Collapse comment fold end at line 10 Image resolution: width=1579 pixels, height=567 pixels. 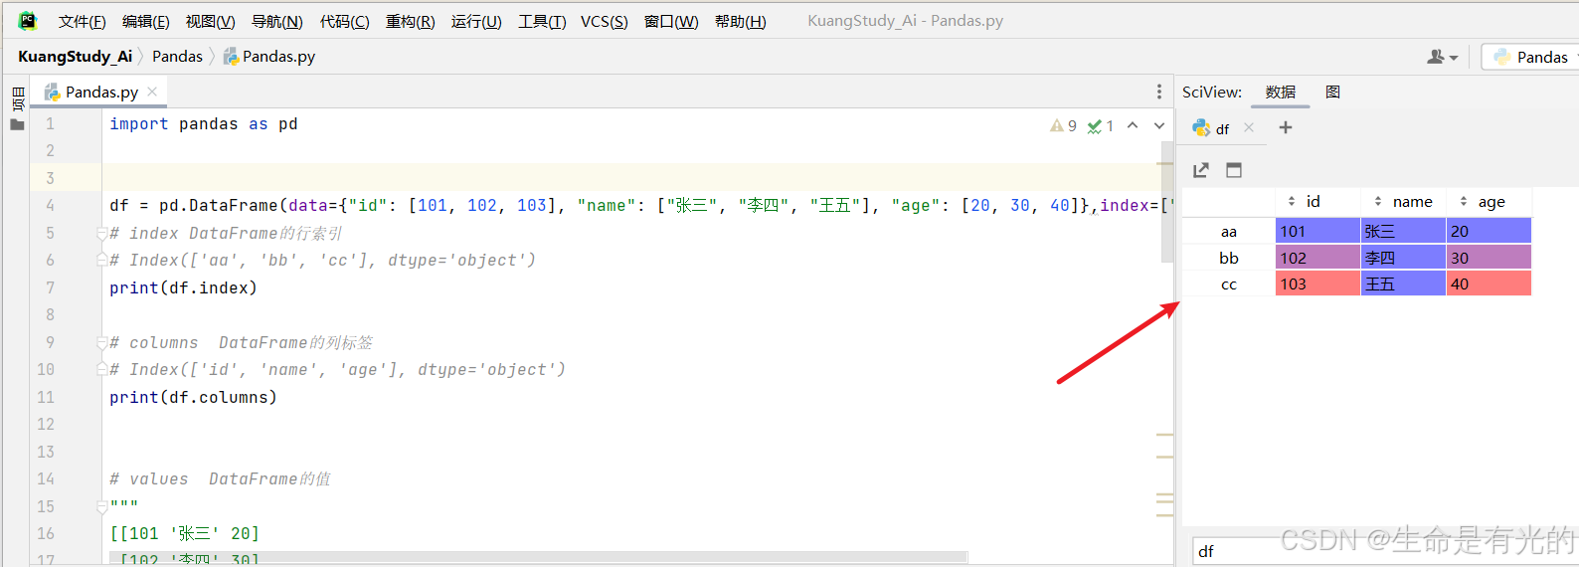point(101,369)
